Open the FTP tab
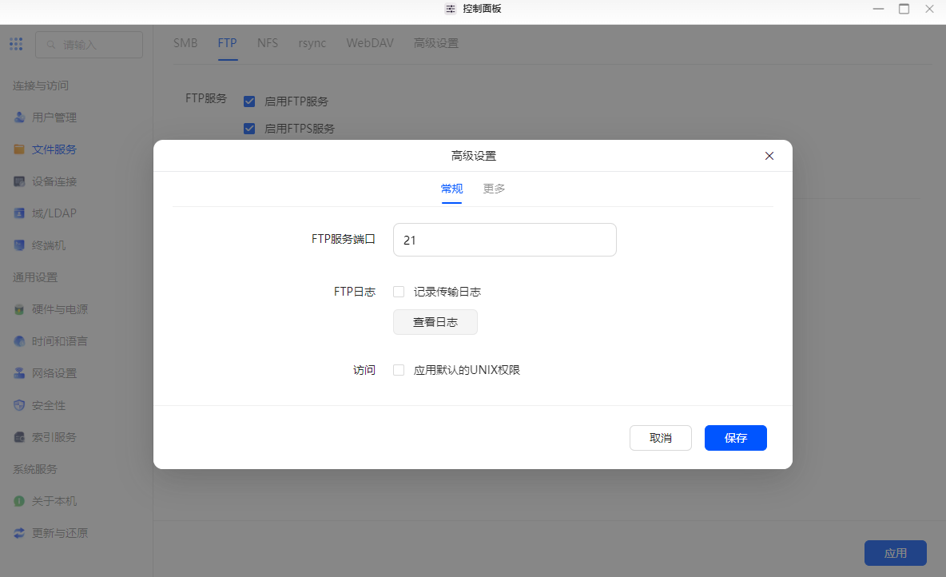 click(x=228, y=43)
